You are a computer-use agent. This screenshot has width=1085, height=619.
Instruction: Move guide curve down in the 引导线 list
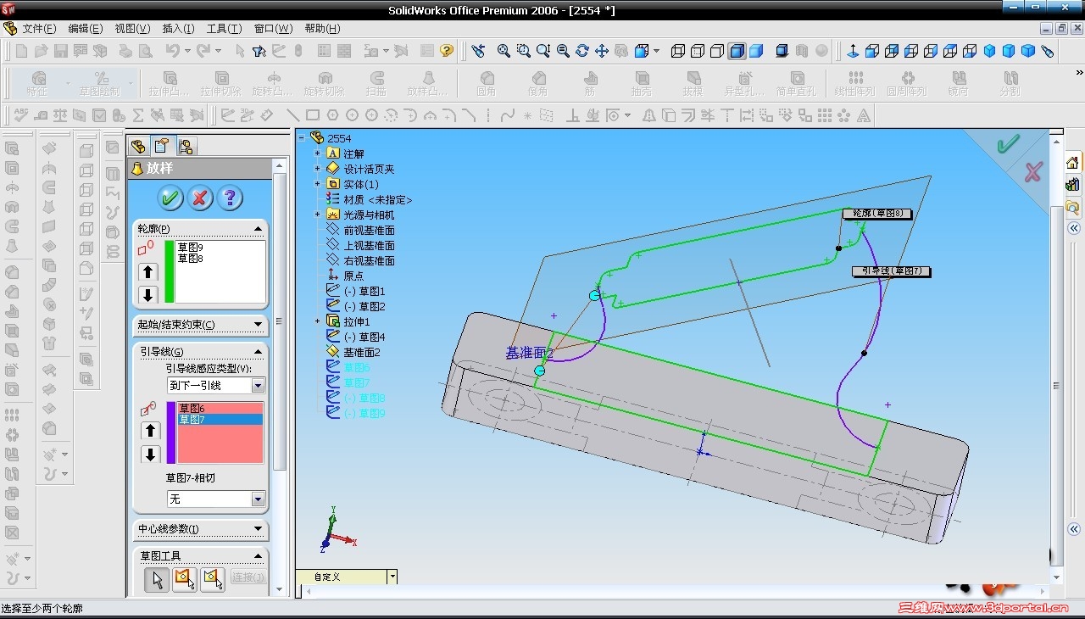point(151,454)
